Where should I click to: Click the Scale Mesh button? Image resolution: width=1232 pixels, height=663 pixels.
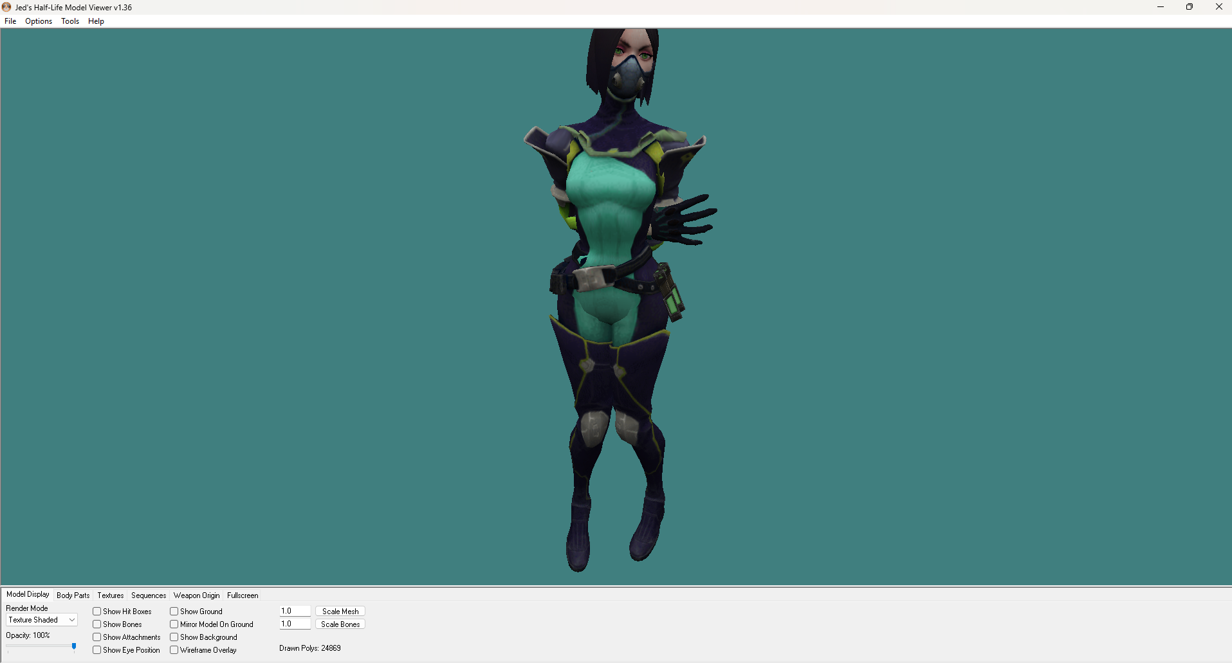pyautogui.click(x=340, y=612)
